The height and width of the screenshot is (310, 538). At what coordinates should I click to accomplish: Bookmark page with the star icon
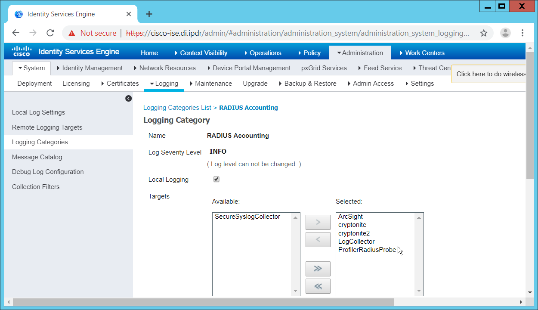484,33
